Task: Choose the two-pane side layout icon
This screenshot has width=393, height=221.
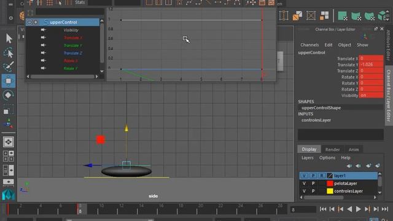Action: tap(9, 170)
